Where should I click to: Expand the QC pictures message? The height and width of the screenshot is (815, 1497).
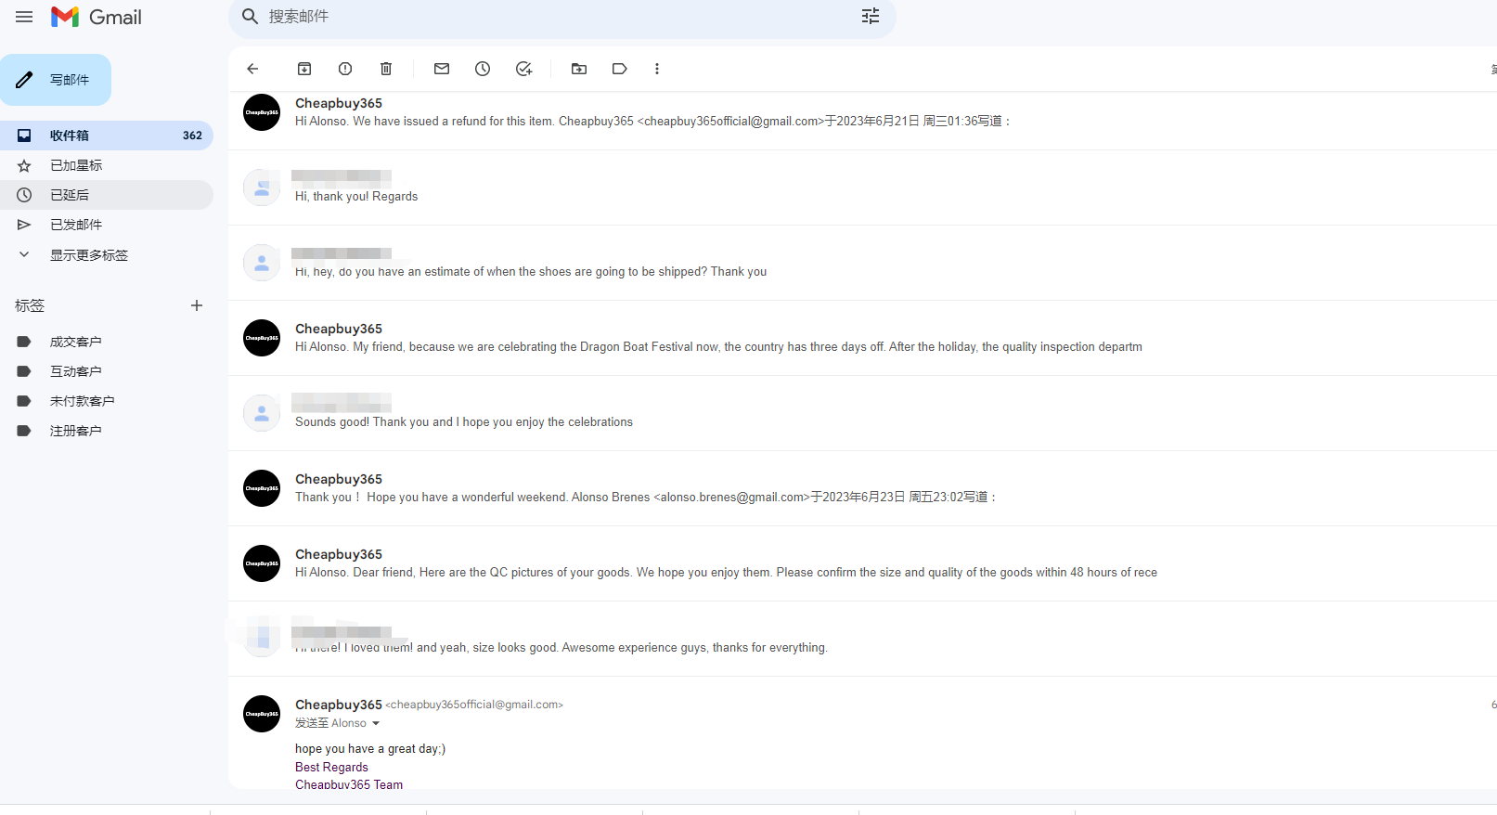click(x=862, y=563)
